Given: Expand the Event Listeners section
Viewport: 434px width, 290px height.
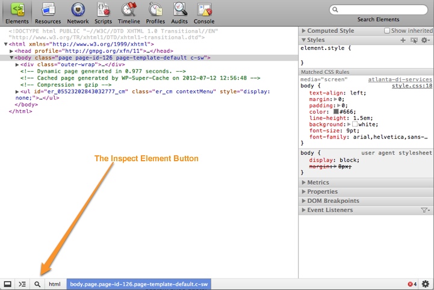Looking at the screenshot, I should (303, 210).
